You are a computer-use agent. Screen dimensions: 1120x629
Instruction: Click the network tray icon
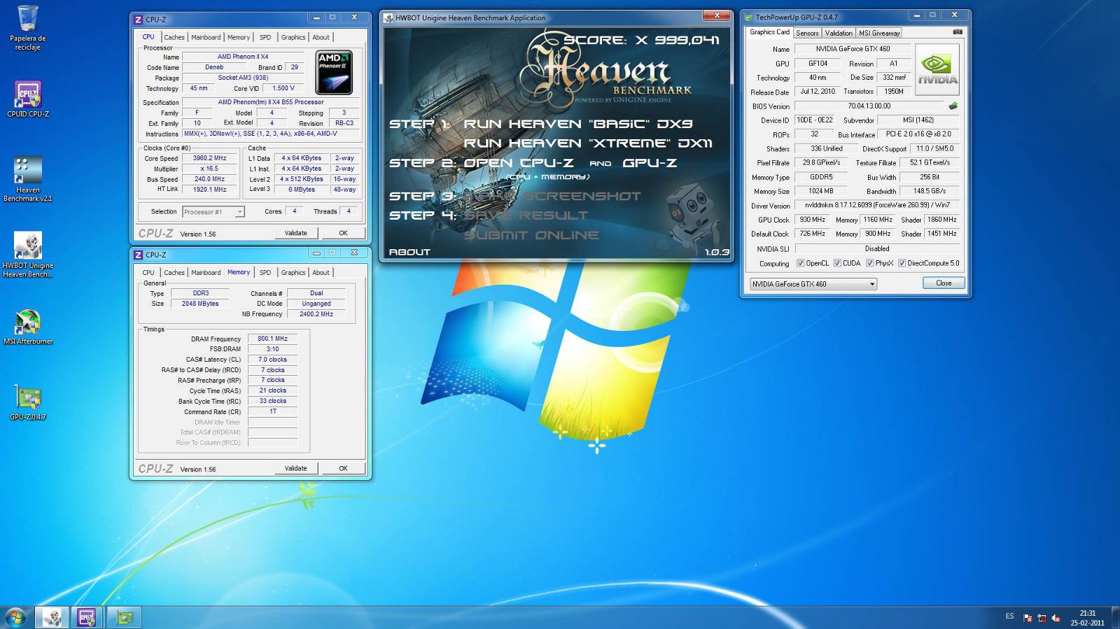1042,618
